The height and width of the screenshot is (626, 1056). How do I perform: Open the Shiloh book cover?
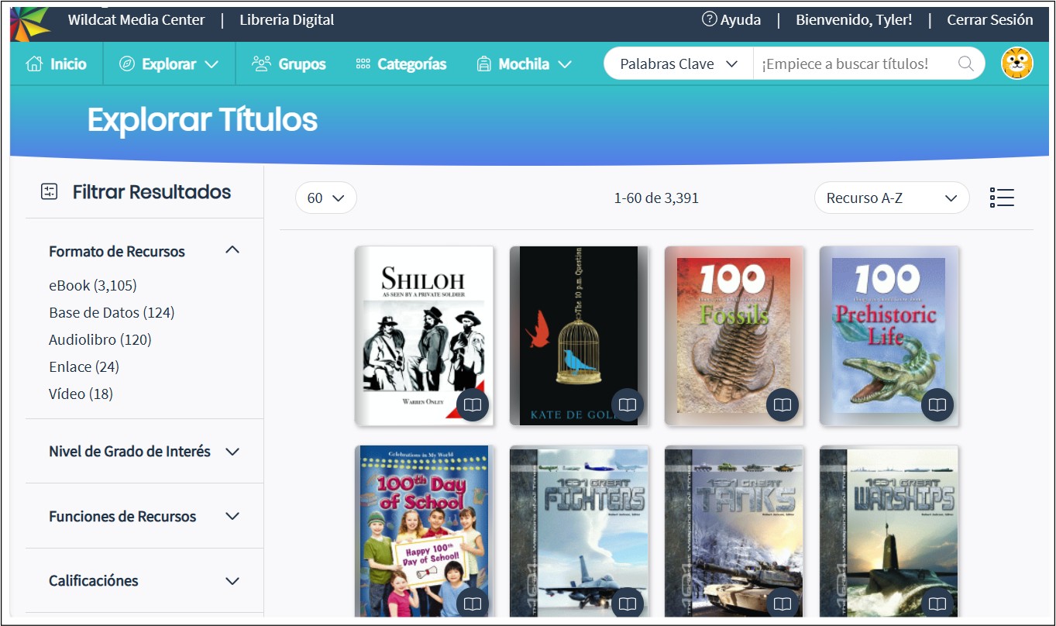point(424,335)
